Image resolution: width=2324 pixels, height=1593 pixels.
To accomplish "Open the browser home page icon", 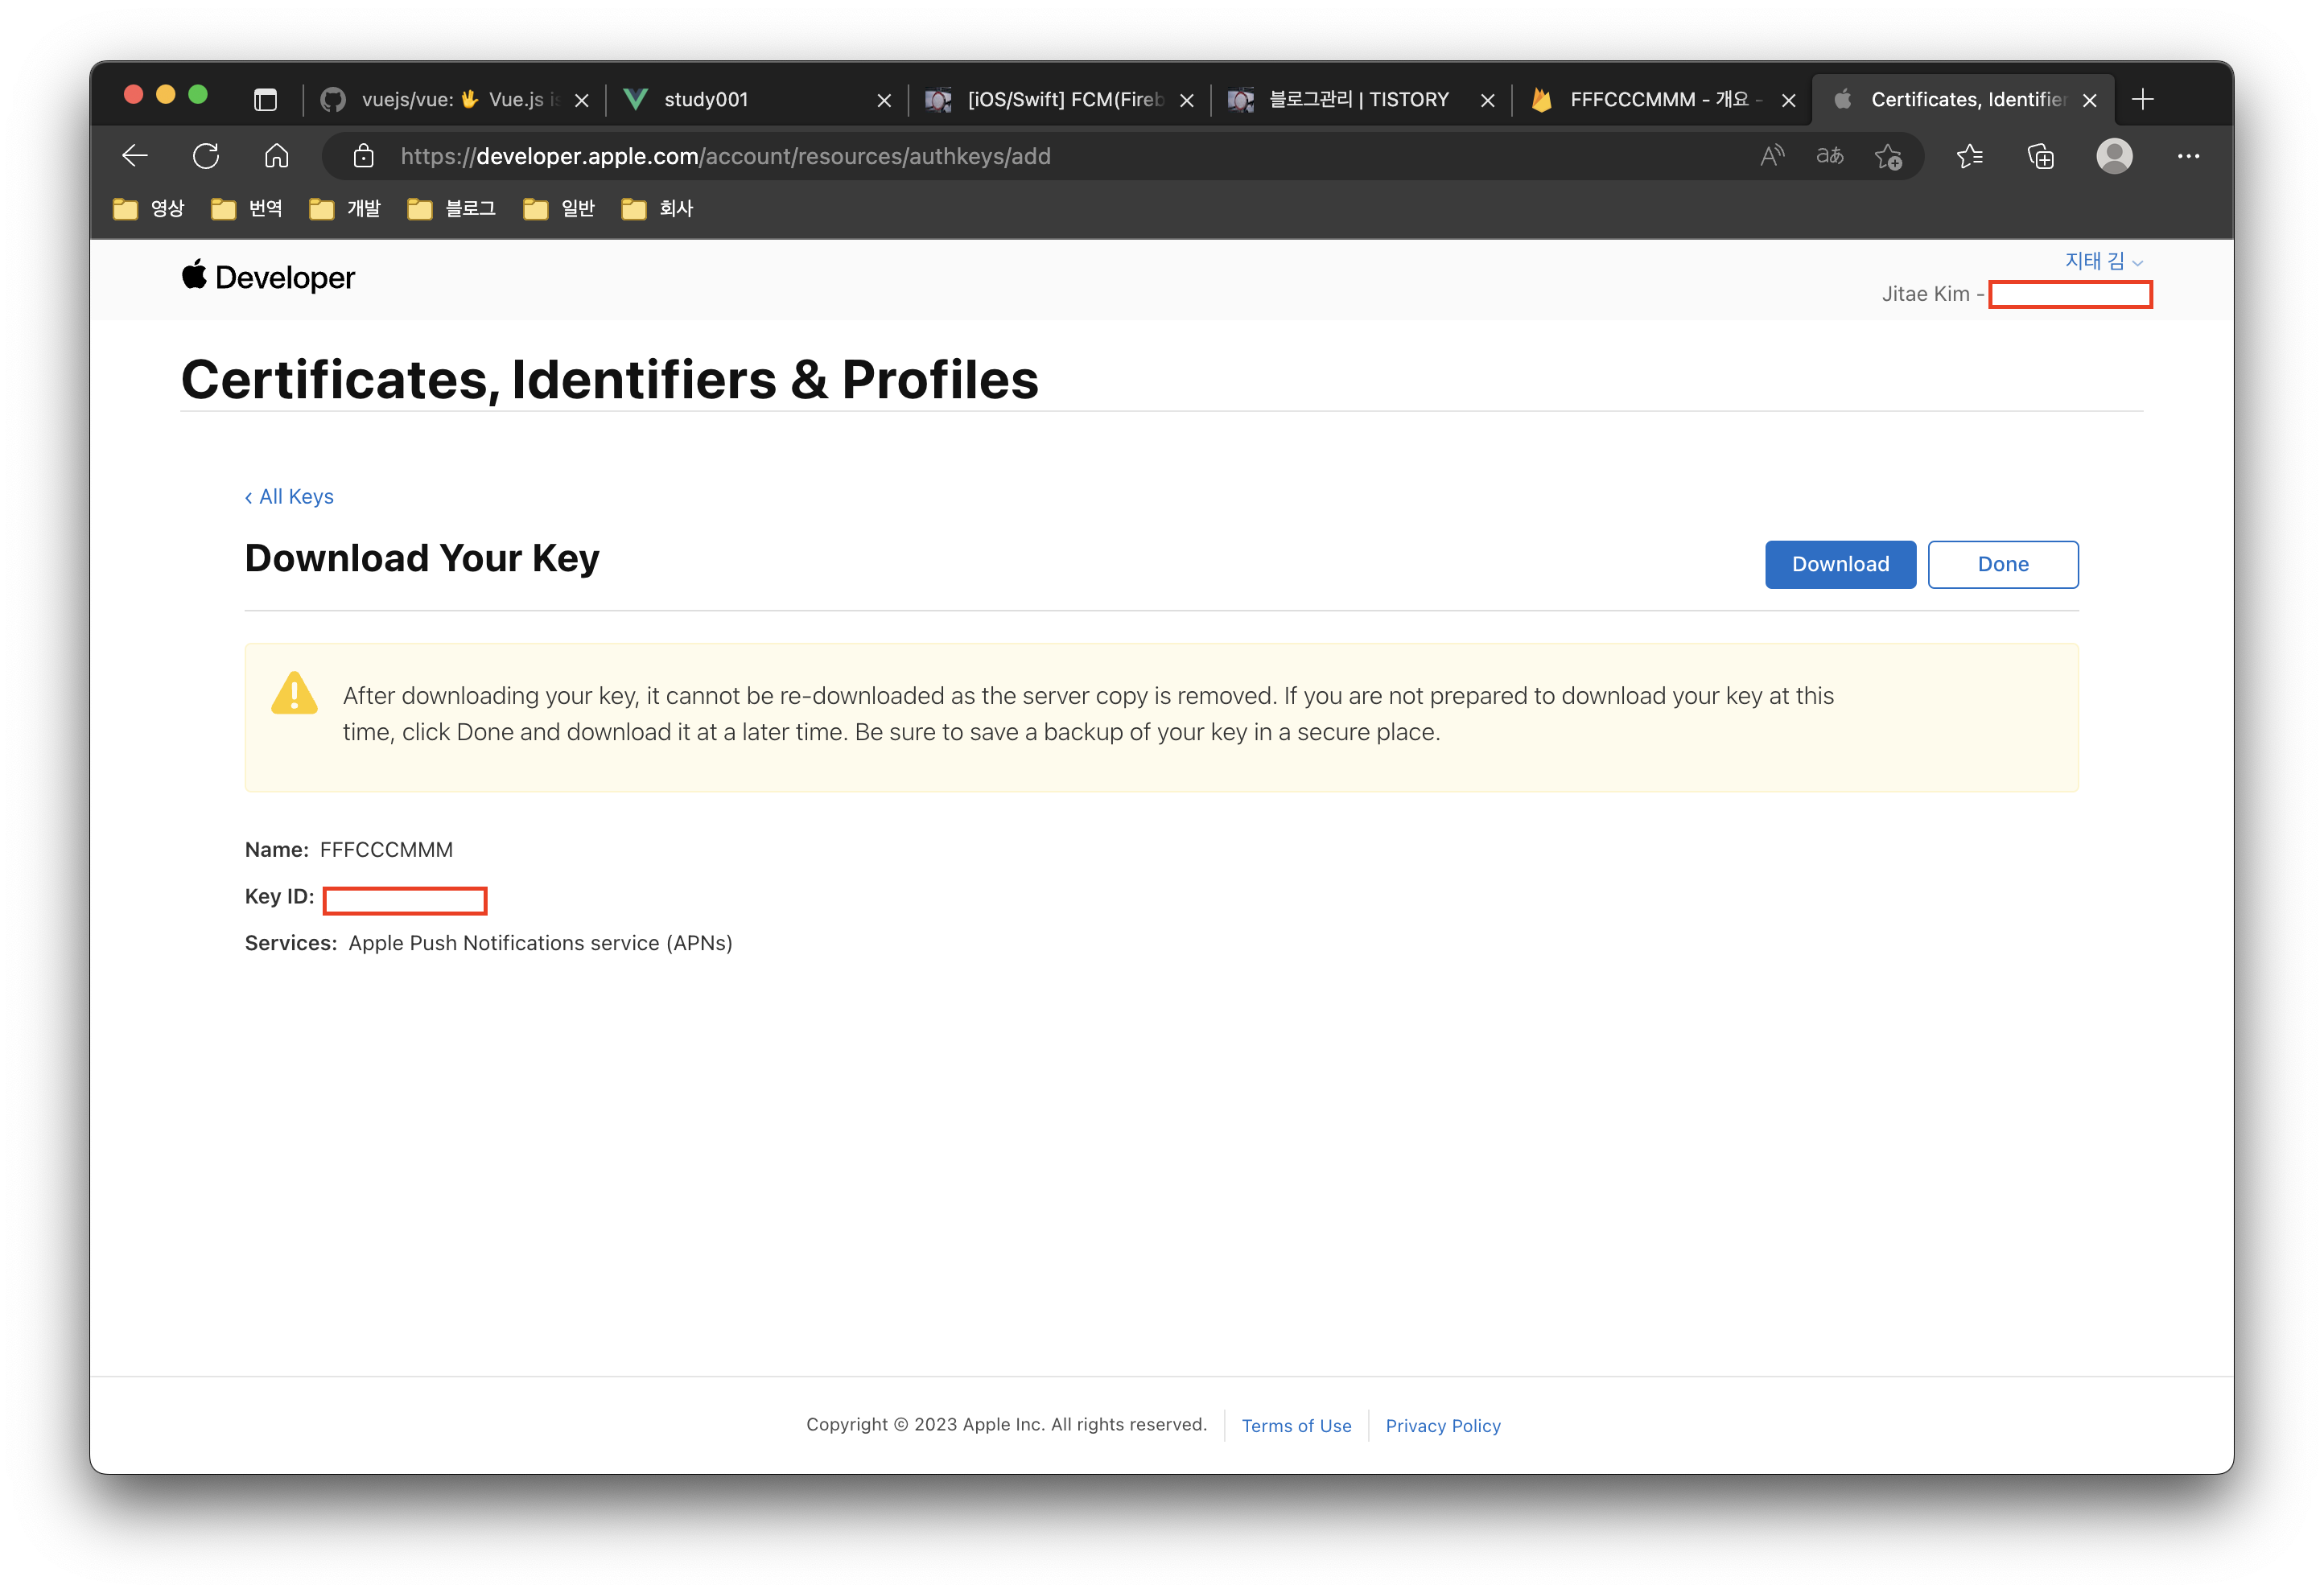I will tap(277, 156).
